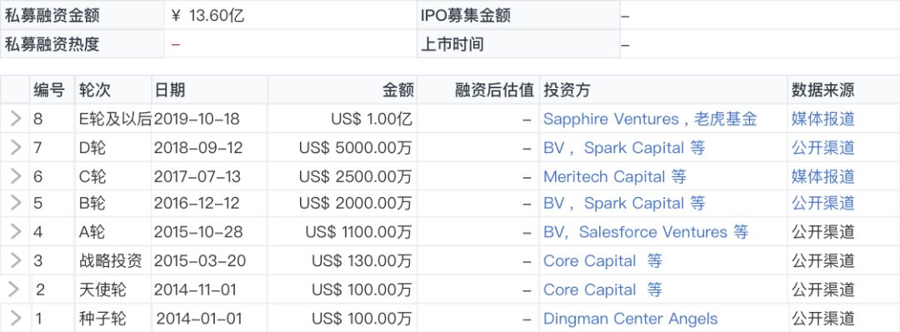The image size is (900, 332).
Task: Expand row 7 D轮 financing entry
Action: [16, 148]
